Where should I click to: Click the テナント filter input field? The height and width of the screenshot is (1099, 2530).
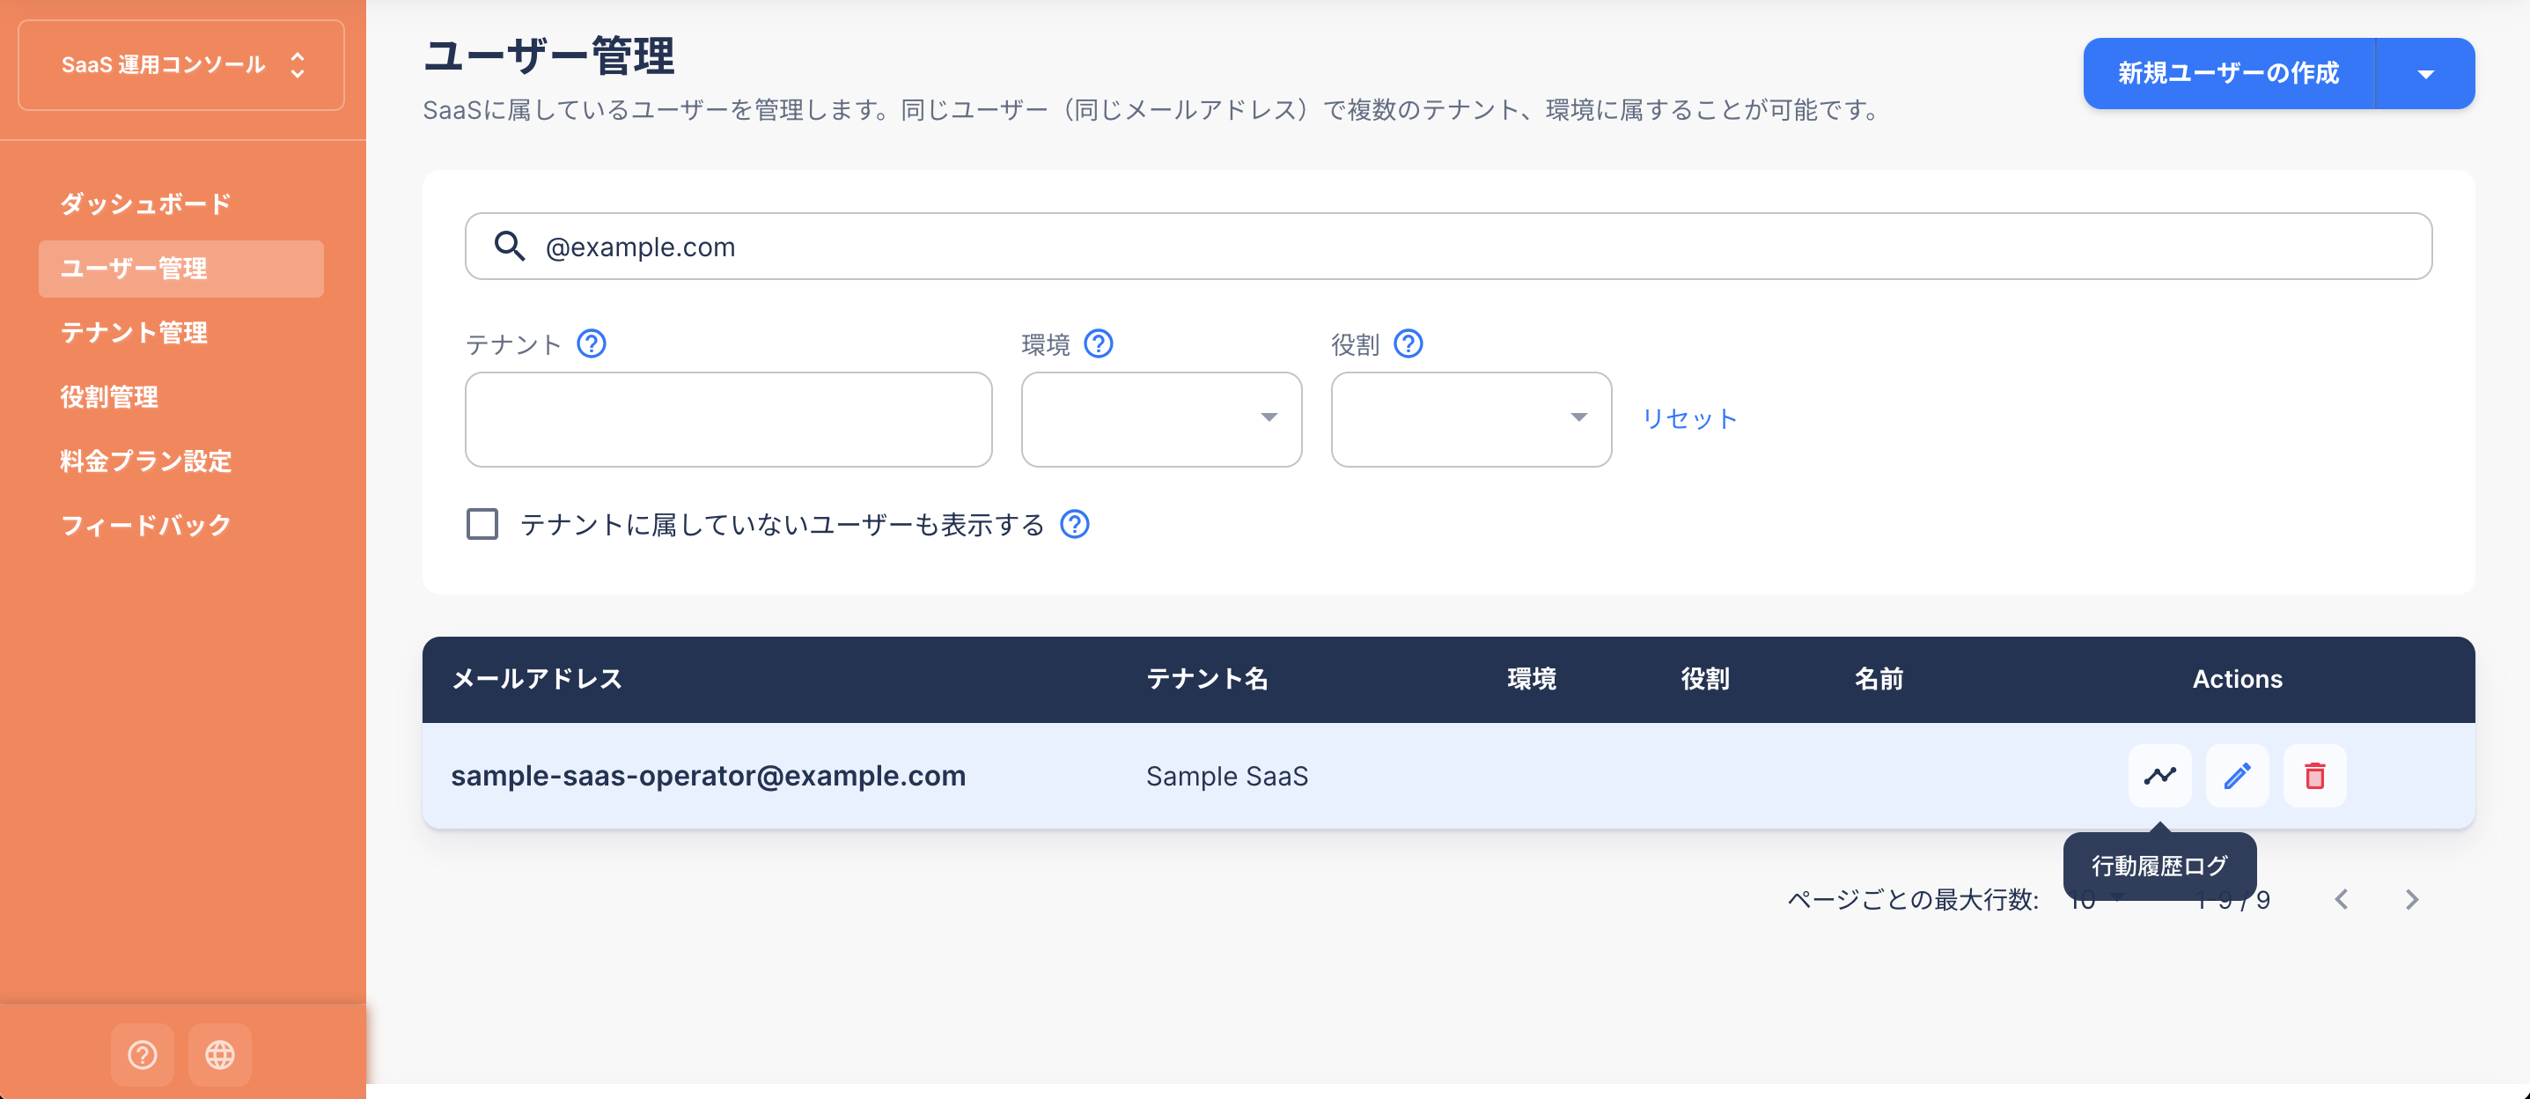(728, 418)
